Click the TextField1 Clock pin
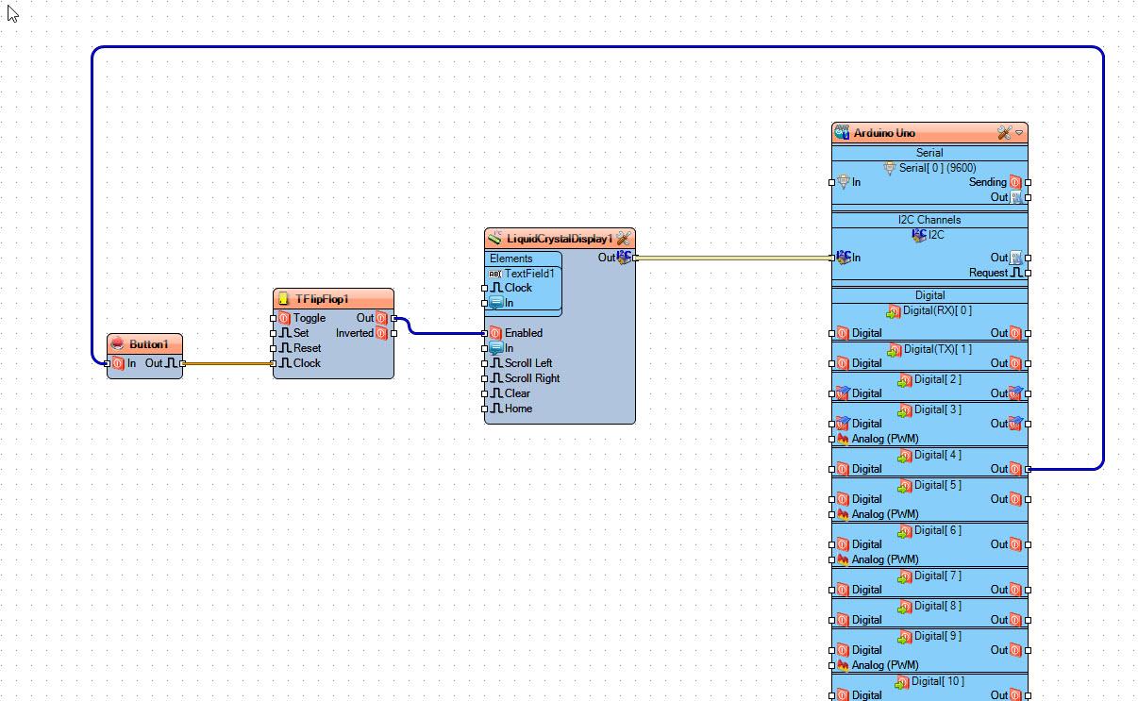The image size is (1138, 701). [485, 288]
